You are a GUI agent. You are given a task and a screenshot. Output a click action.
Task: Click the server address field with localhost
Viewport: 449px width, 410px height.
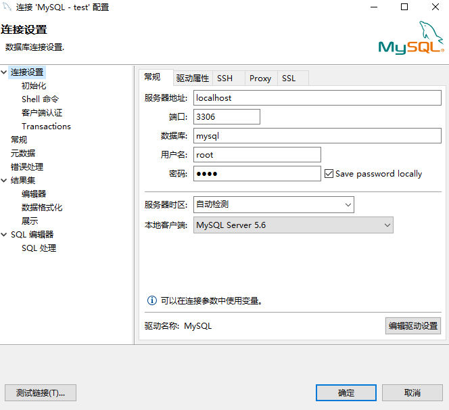(317, 98)
